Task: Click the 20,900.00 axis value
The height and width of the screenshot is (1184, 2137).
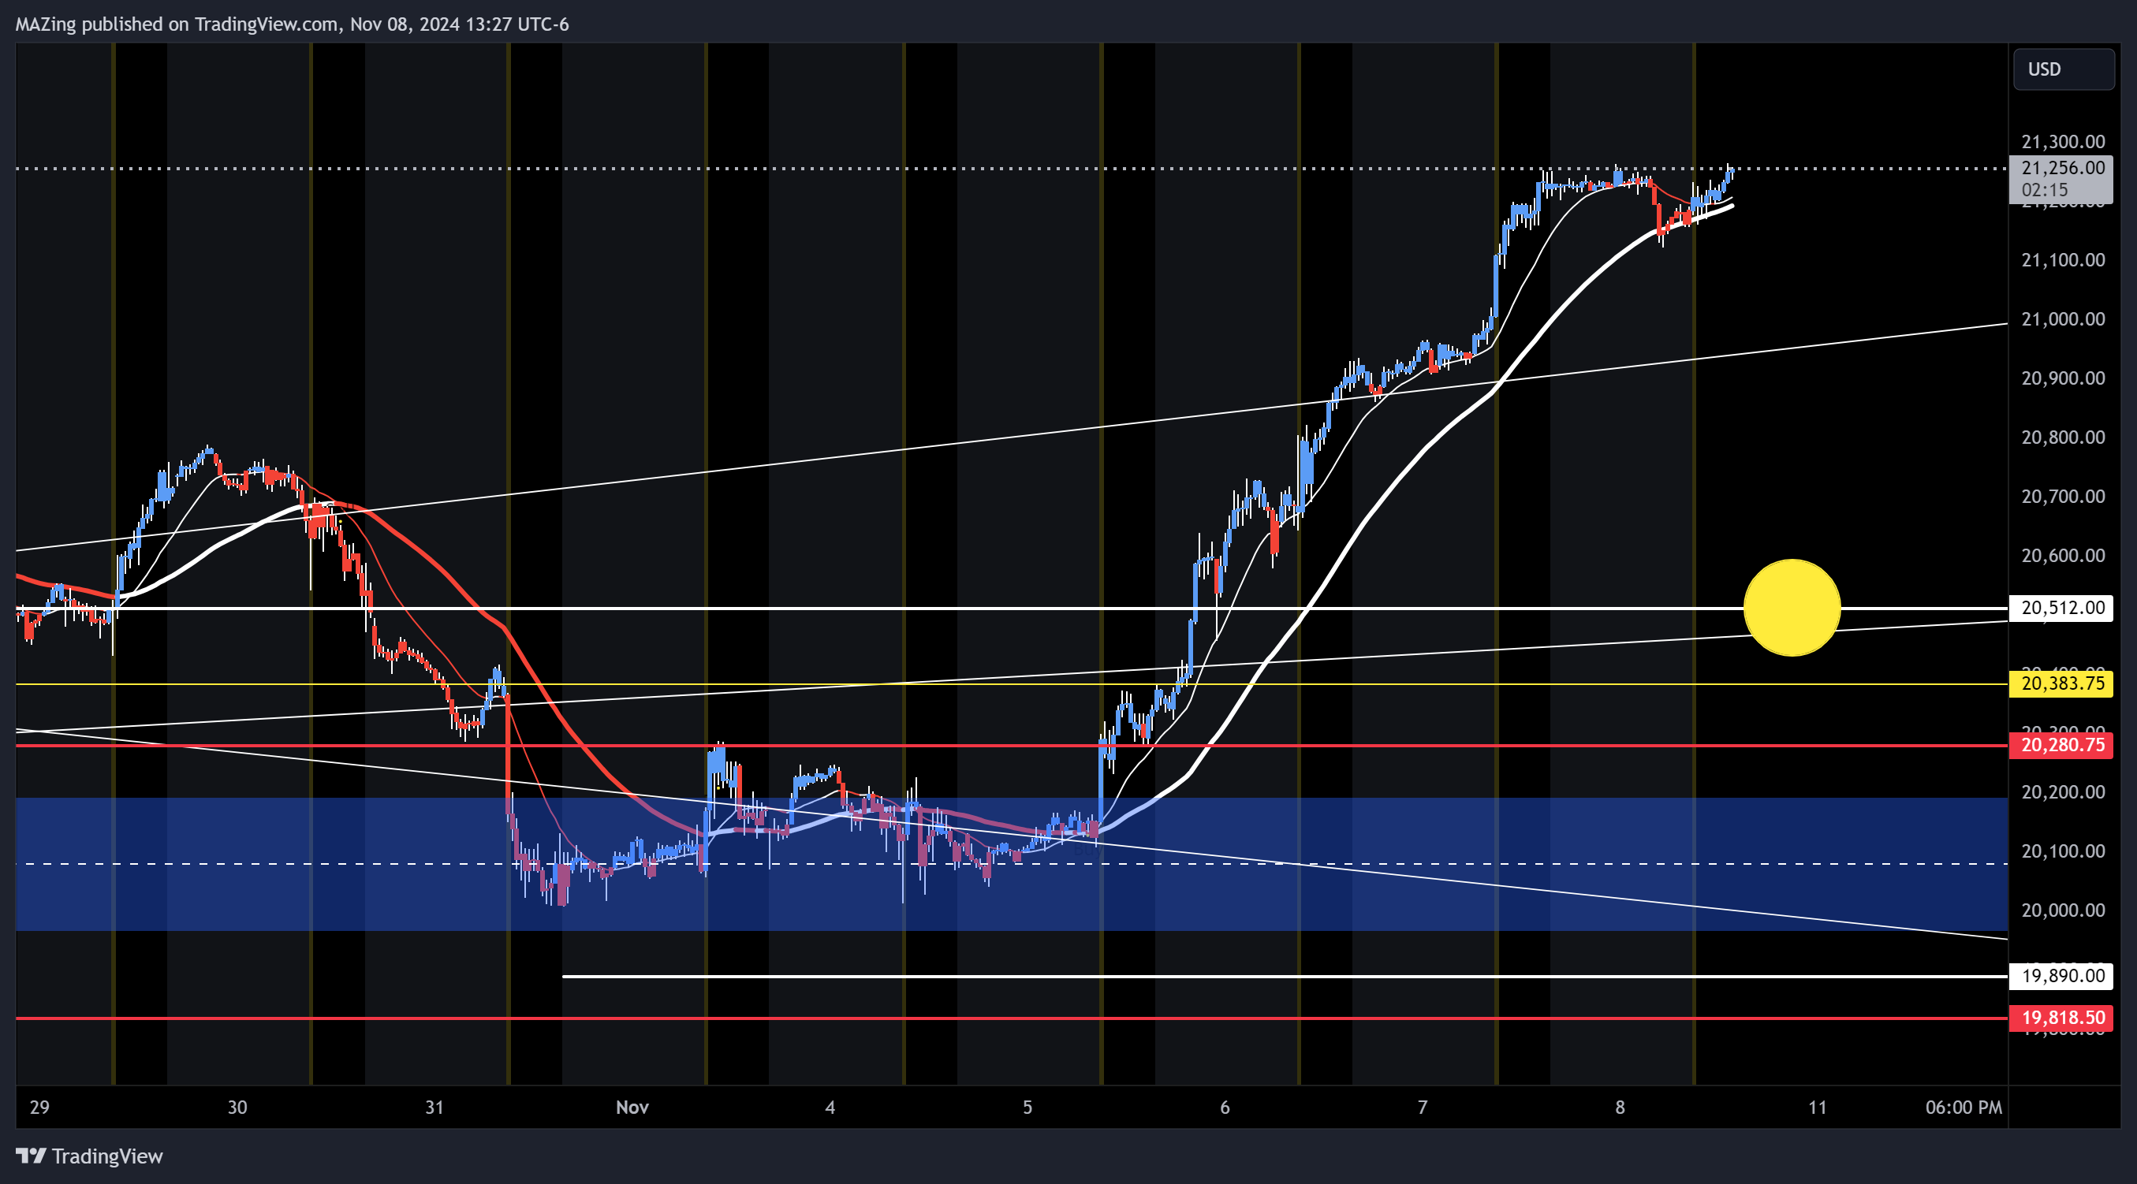Action: tap(2063, 378)
